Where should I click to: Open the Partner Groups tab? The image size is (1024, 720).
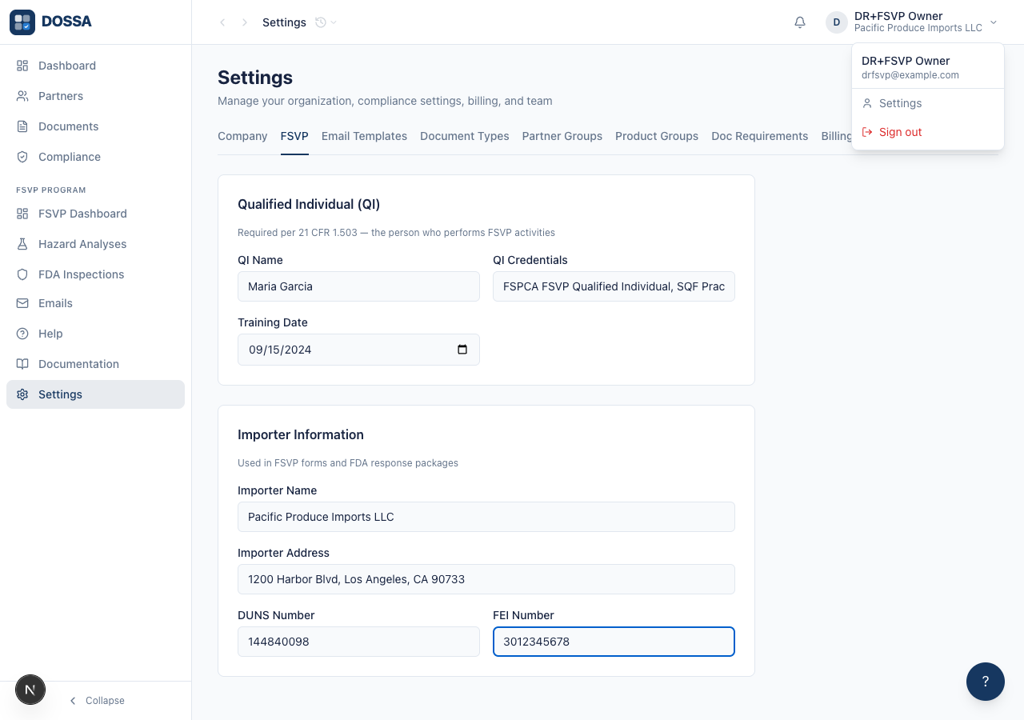pos(562,136)
